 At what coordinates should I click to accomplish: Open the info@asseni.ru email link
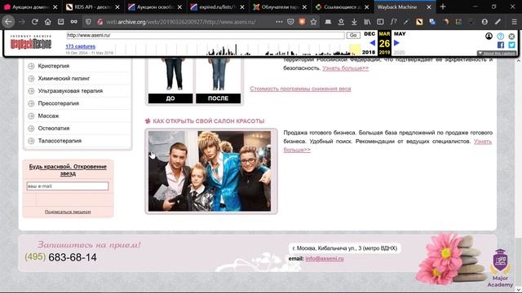[x=325, y=259]
